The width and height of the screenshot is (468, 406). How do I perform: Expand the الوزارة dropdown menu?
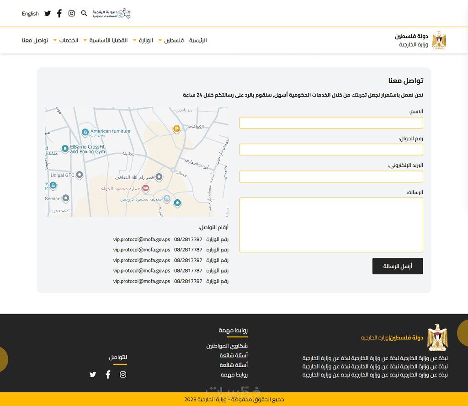[143, 40]
